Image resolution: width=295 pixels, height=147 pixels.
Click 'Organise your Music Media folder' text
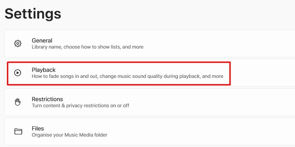coord(70,135)
